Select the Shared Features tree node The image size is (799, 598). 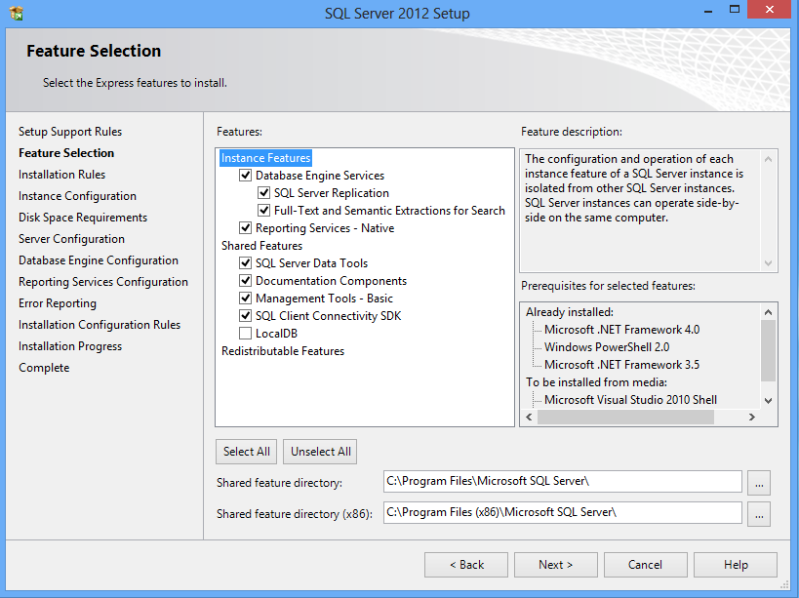[261, 246]
